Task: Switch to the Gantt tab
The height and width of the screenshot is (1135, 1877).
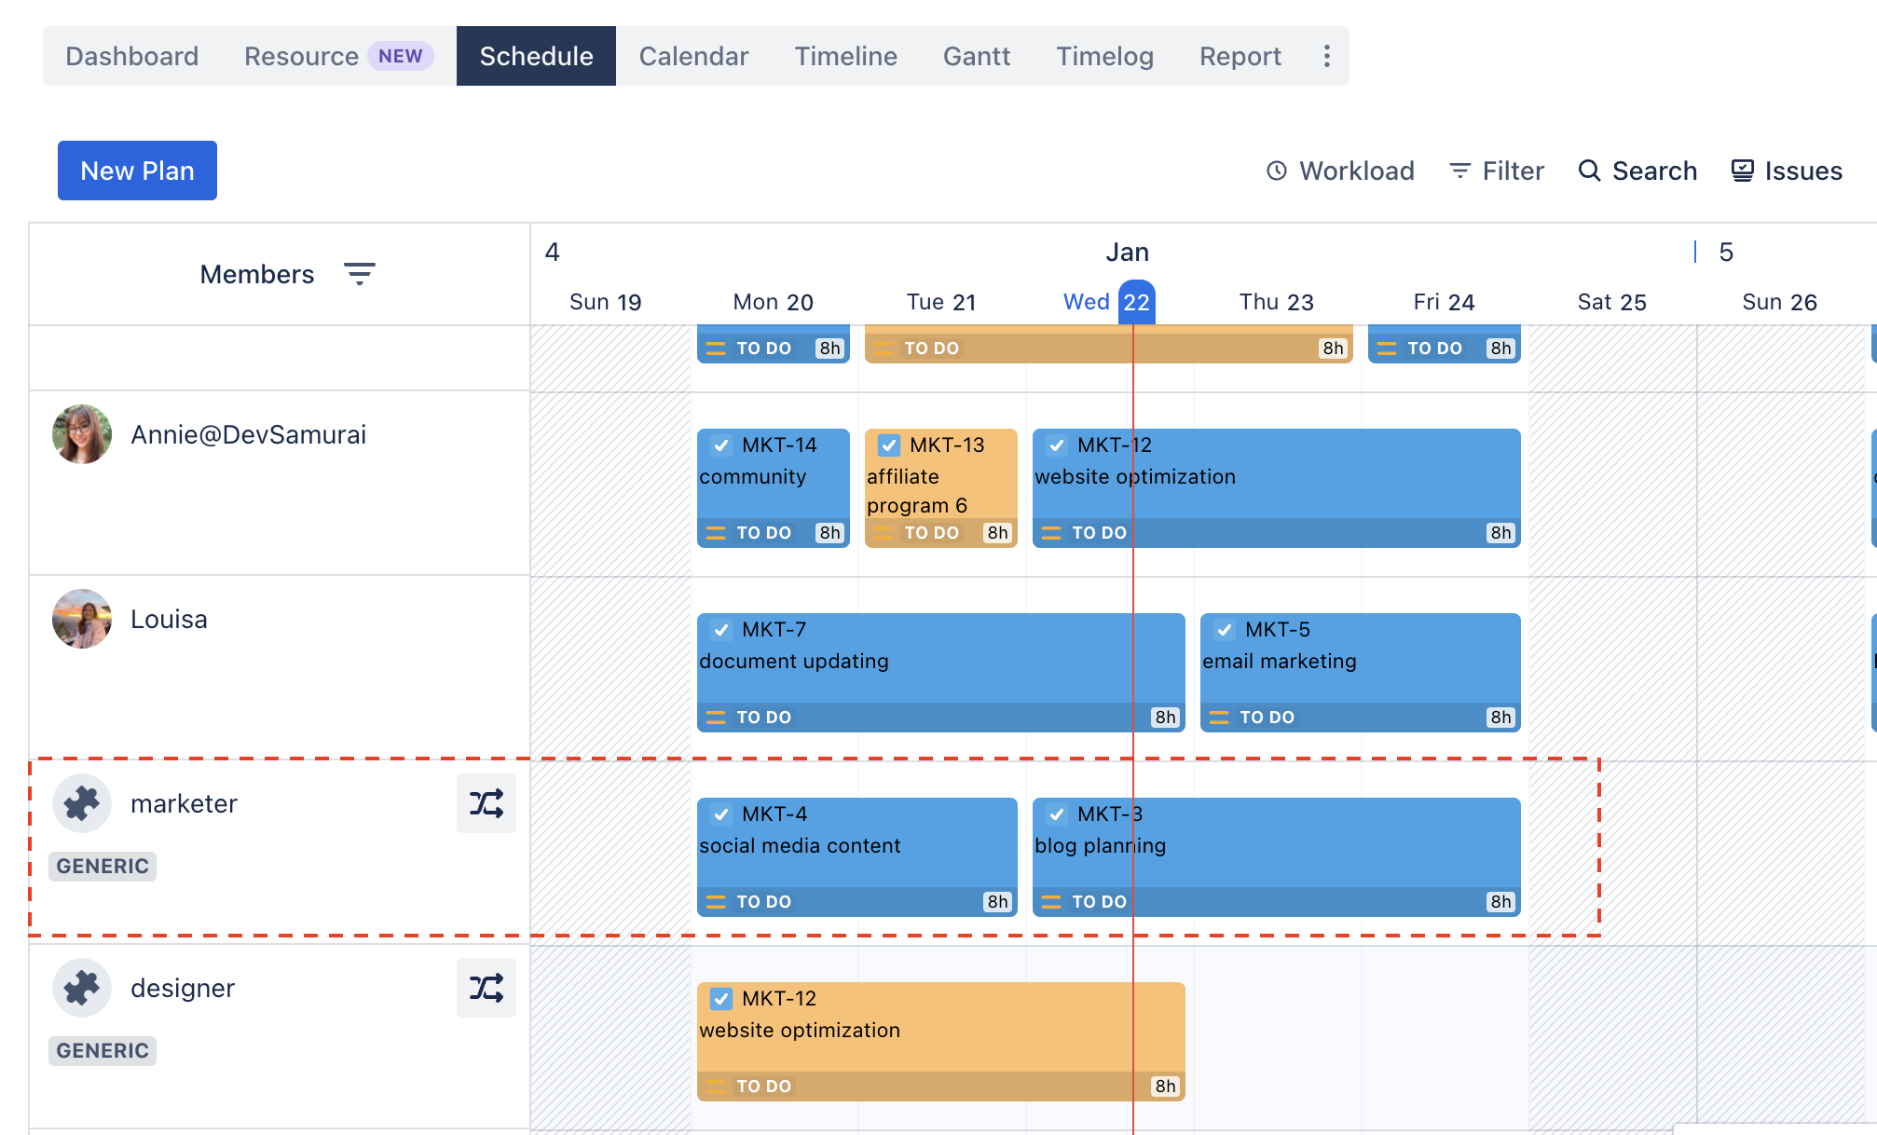Action: (976, 56)
